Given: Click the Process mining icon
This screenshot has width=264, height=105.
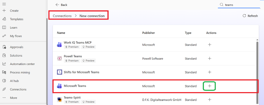Looking at the screenshot, I should [x=4, y=73].
